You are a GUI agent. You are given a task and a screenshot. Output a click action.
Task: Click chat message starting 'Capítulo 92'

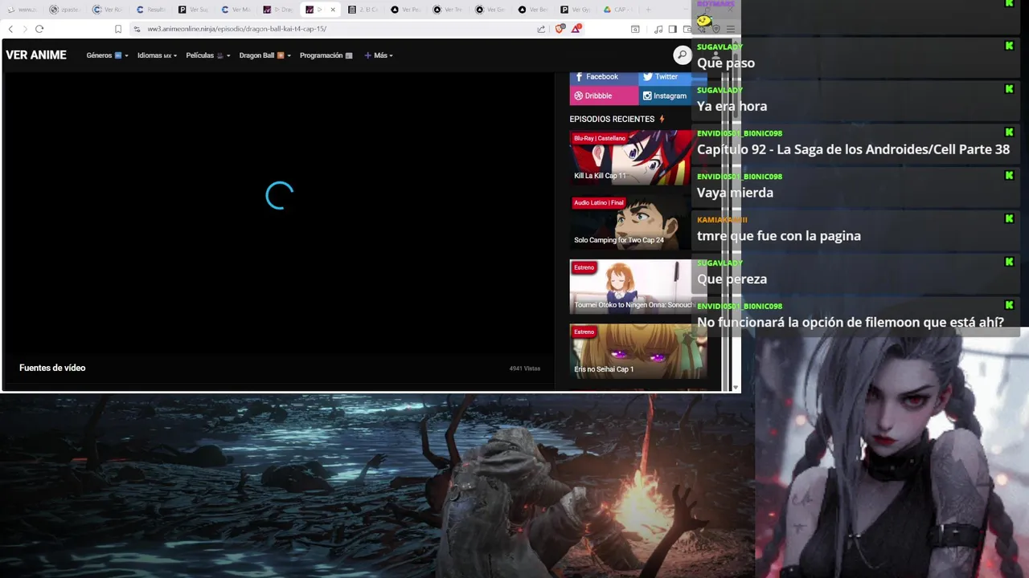coord(853,149)
